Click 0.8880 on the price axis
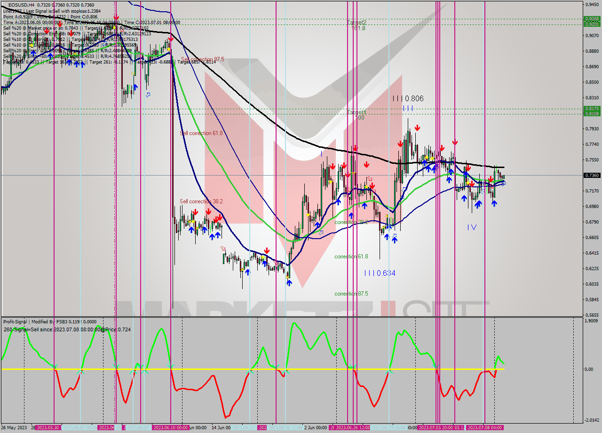602x433 pixels. [592, 51]
